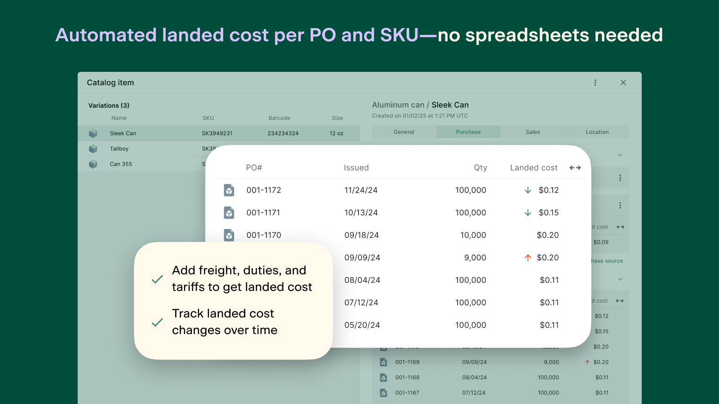The image size is (719, 404).
Task: Open PO 001-1171 document icon
Action: tap(229, 213)
